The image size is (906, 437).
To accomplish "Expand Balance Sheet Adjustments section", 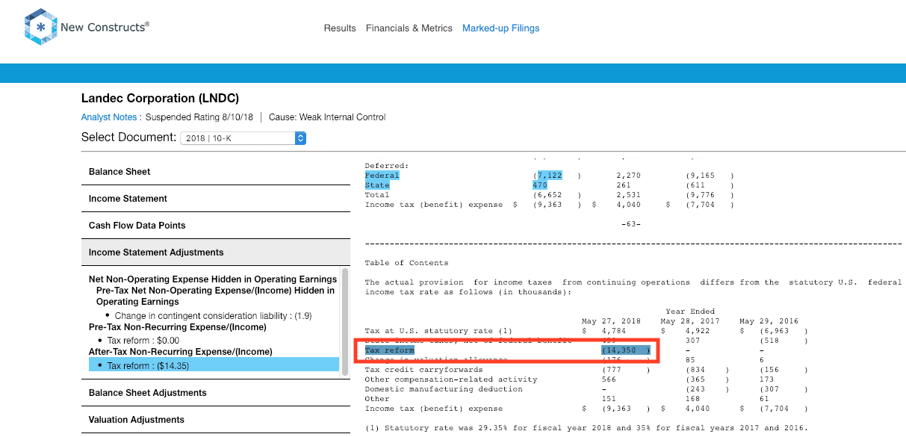I will (x=215, y=393).
